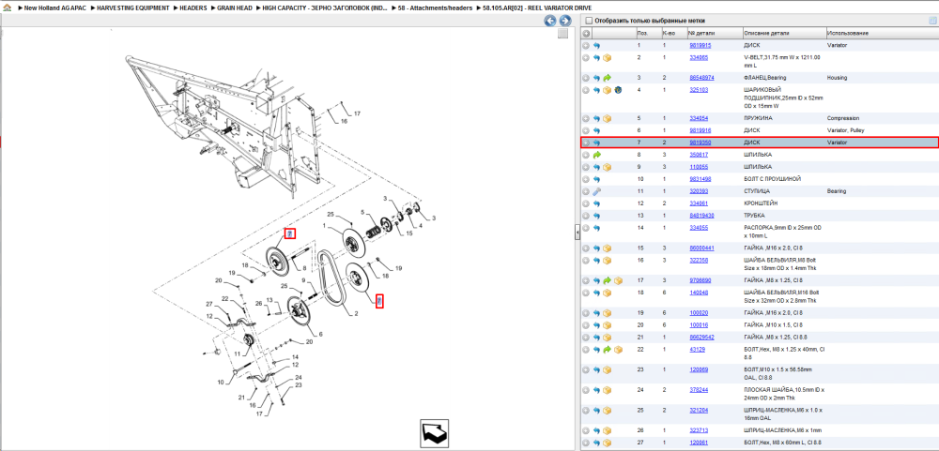Toggle selection circle for row 1 ДИСК
This screenshot has width=939, height=451.
(586, 45)
